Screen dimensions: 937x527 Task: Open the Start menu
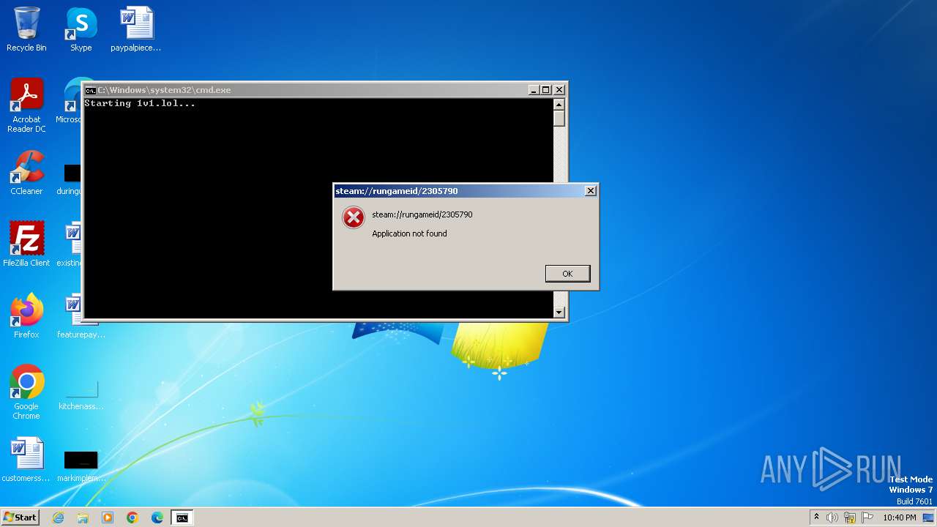tap(20, 517)
